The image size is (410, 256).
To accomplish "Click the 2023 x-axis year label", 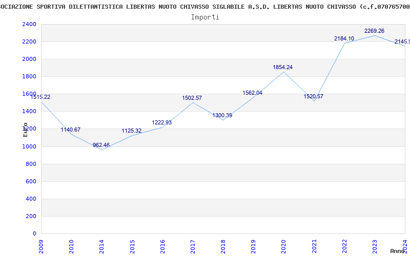I will 375,247.
